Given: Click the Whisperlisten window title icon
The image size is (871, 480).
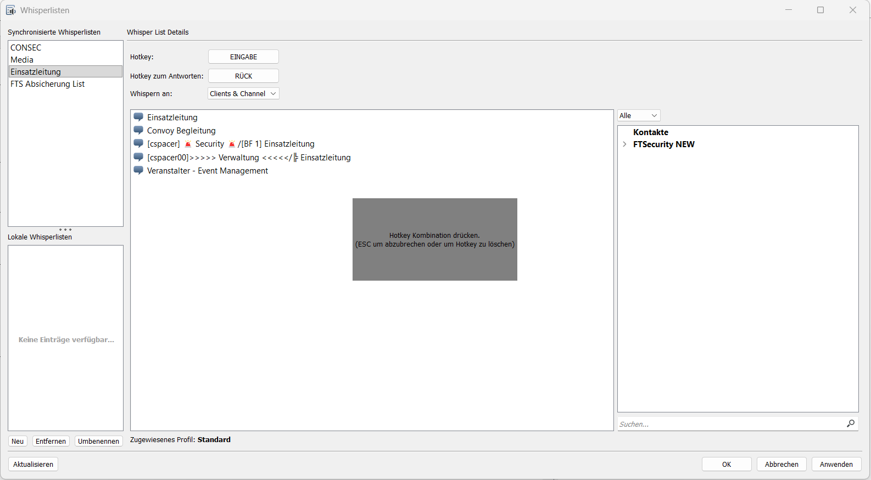Looking at the screenshot, I should [x=10, y=10].
